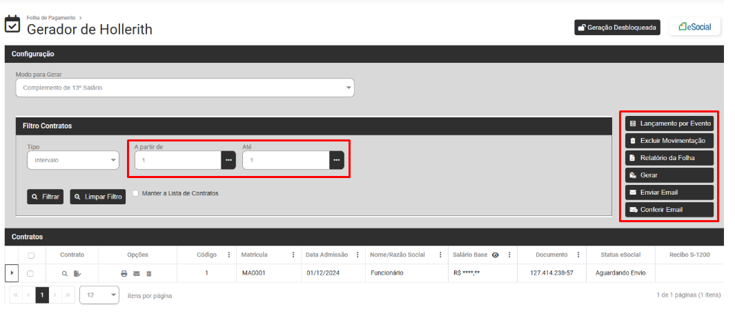Click the Status eSocial column header
This screenshot has height=314, width=735.
click(620, 255)
